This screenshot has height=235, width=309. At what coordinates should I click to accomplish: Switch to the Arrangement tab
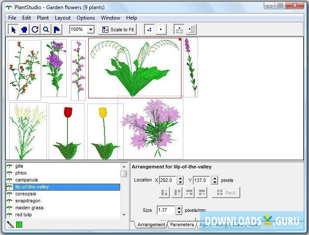[x=151, y=225]
